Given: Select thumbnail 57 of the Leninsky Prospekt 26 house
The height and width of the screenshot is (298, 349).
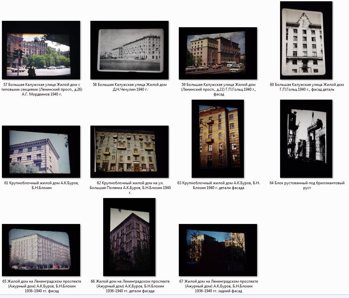Looking at the screenshot, I should 41,50.
